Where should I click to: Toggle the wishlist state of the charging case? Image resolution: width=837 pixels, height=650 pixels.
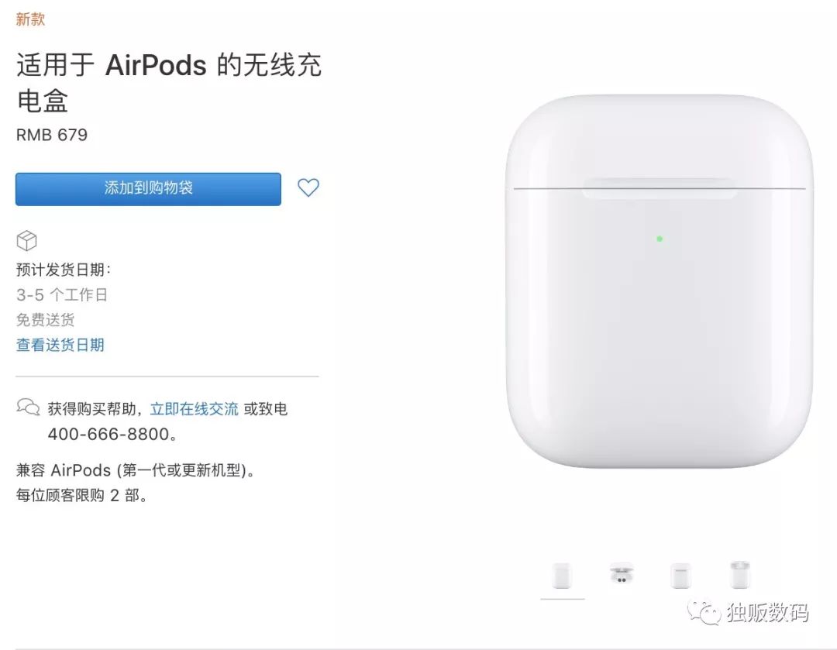308,188
